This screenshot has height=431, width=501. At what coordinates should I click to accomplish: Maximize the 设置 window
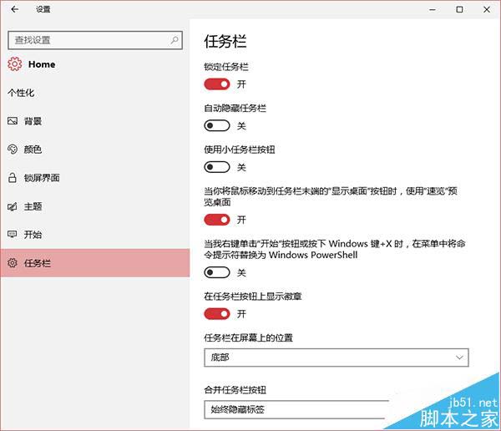tap(459, 9)
